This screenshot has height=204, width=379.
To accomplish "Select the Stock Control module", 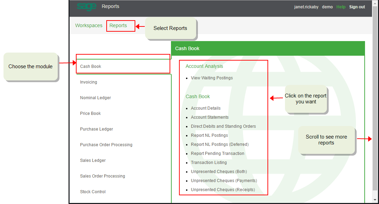I will point(93,192).
